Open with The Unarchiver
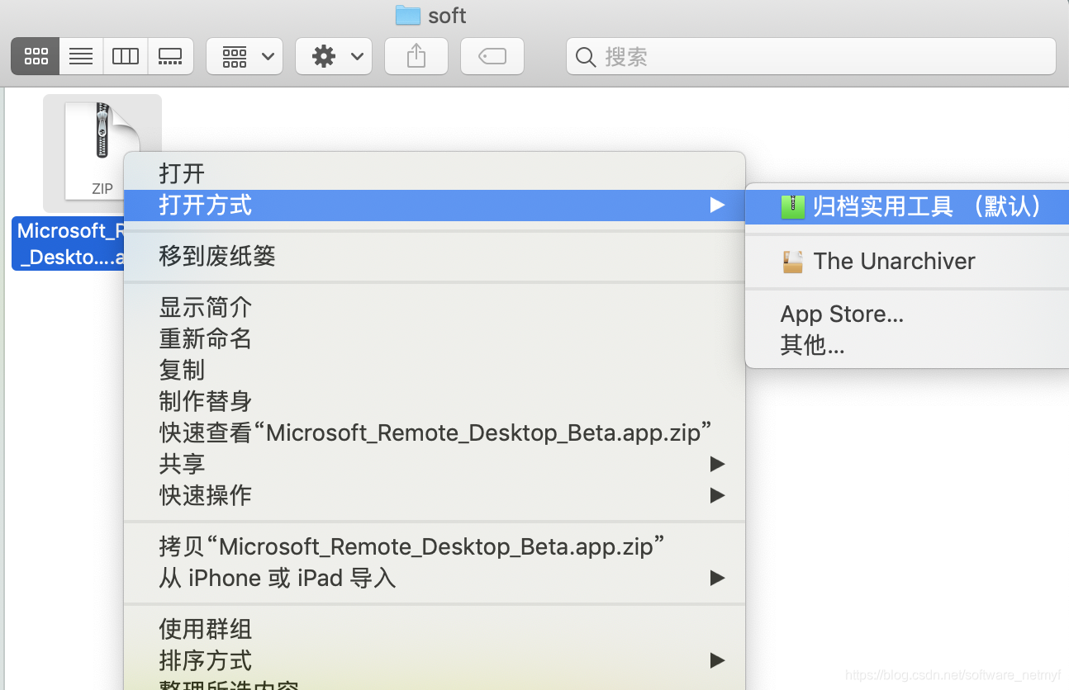The height and width of the screenshot is (690, 1069). pyautogui.click(x=907, y=261)
